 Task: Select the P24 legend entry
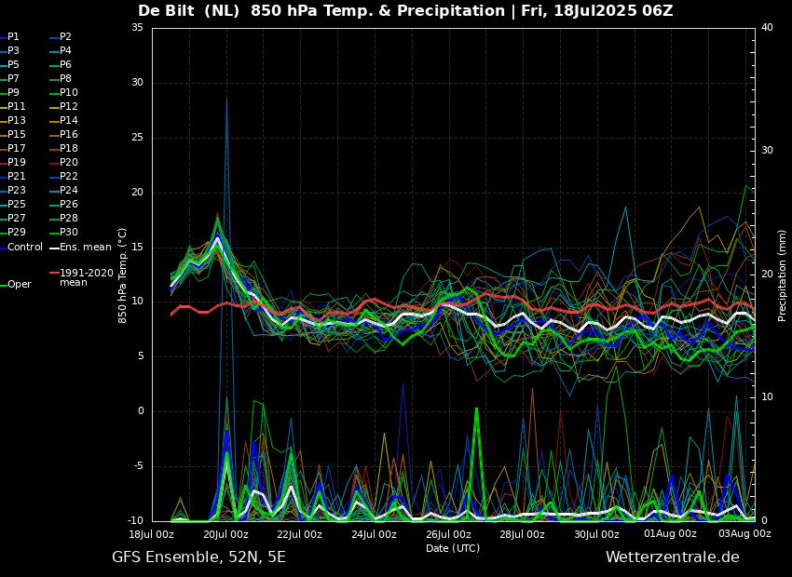[68, 191]
